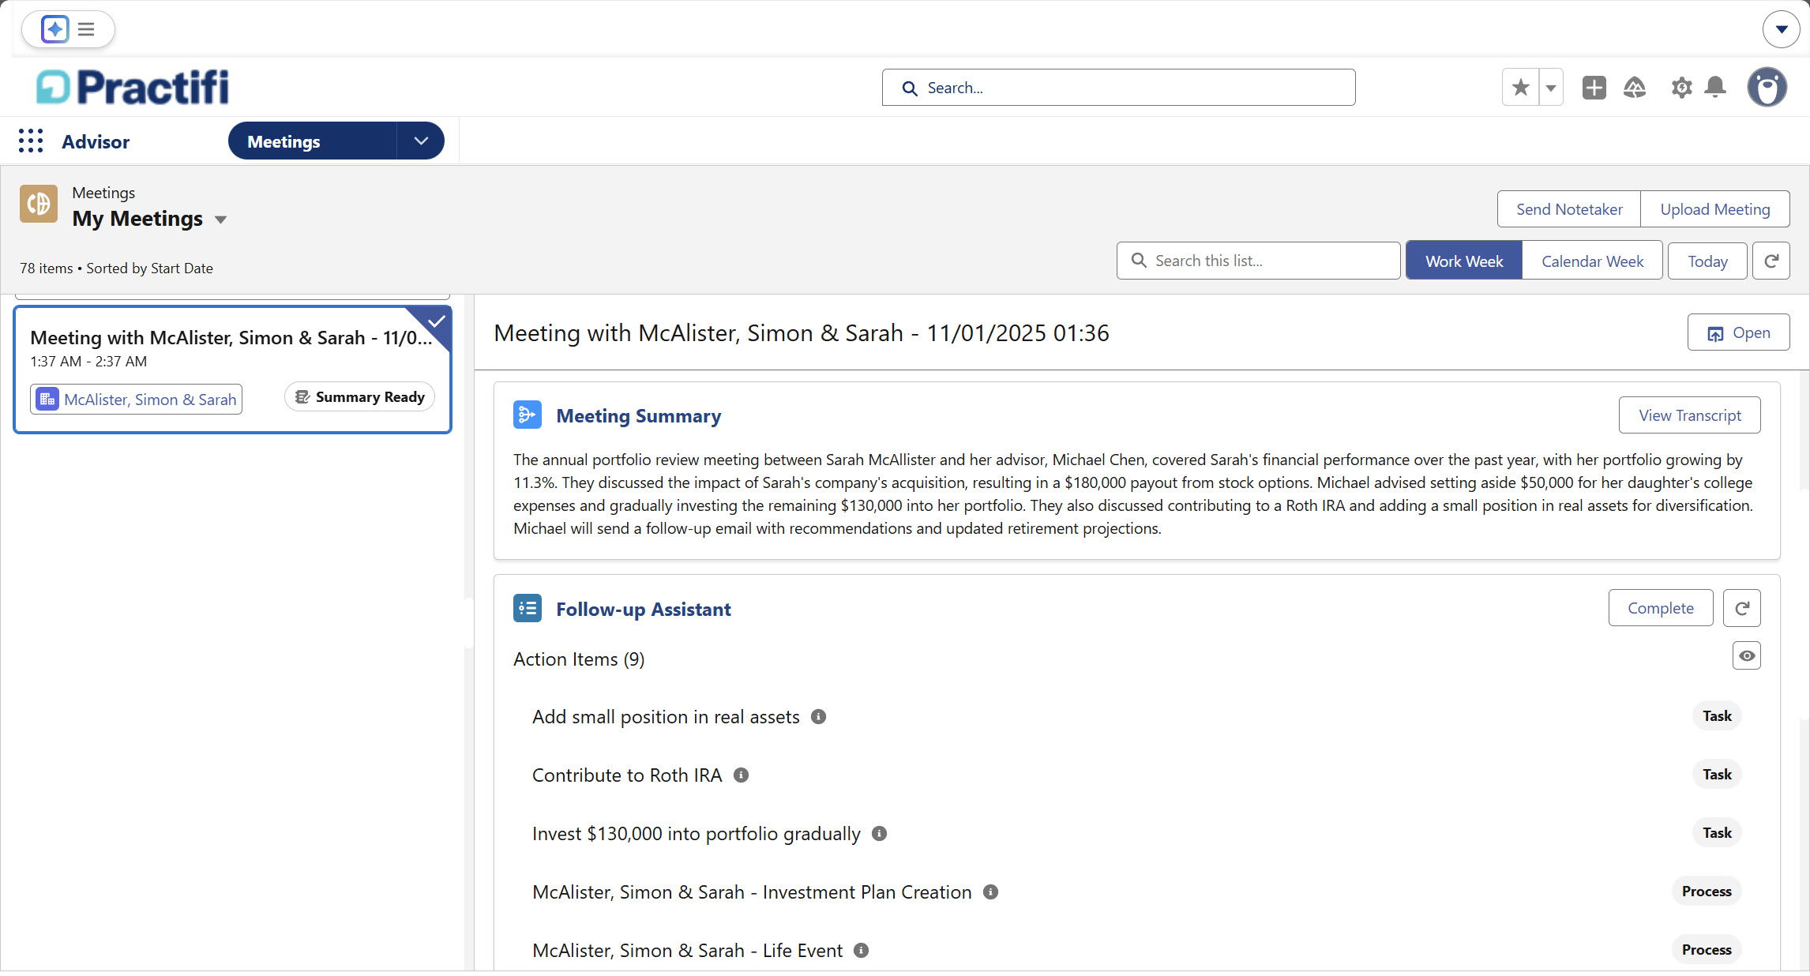Toggle action items visibility eye
The height and width of the screenshot is (976, 1810).
1746,655
